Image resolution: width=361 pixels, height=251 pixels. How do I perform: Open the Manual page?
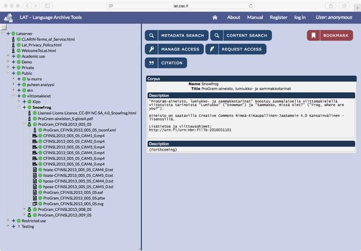pyautogui.click(x=255, y=18)
